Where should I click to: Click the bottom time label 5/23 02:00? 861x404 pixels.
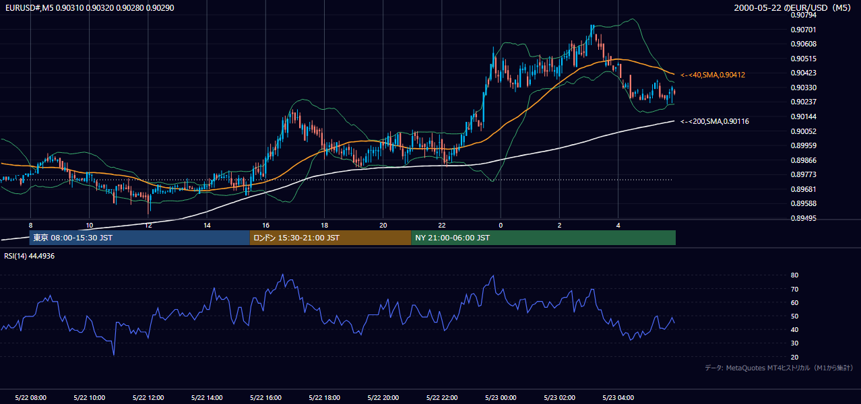tap(560, 398)
